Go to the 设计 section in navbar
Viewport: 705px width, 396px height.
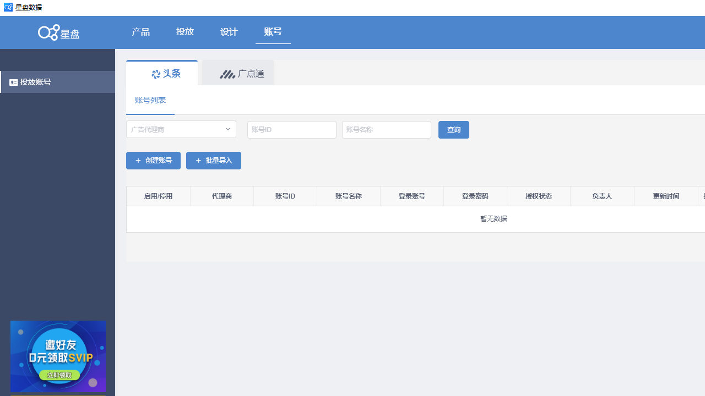229,31
